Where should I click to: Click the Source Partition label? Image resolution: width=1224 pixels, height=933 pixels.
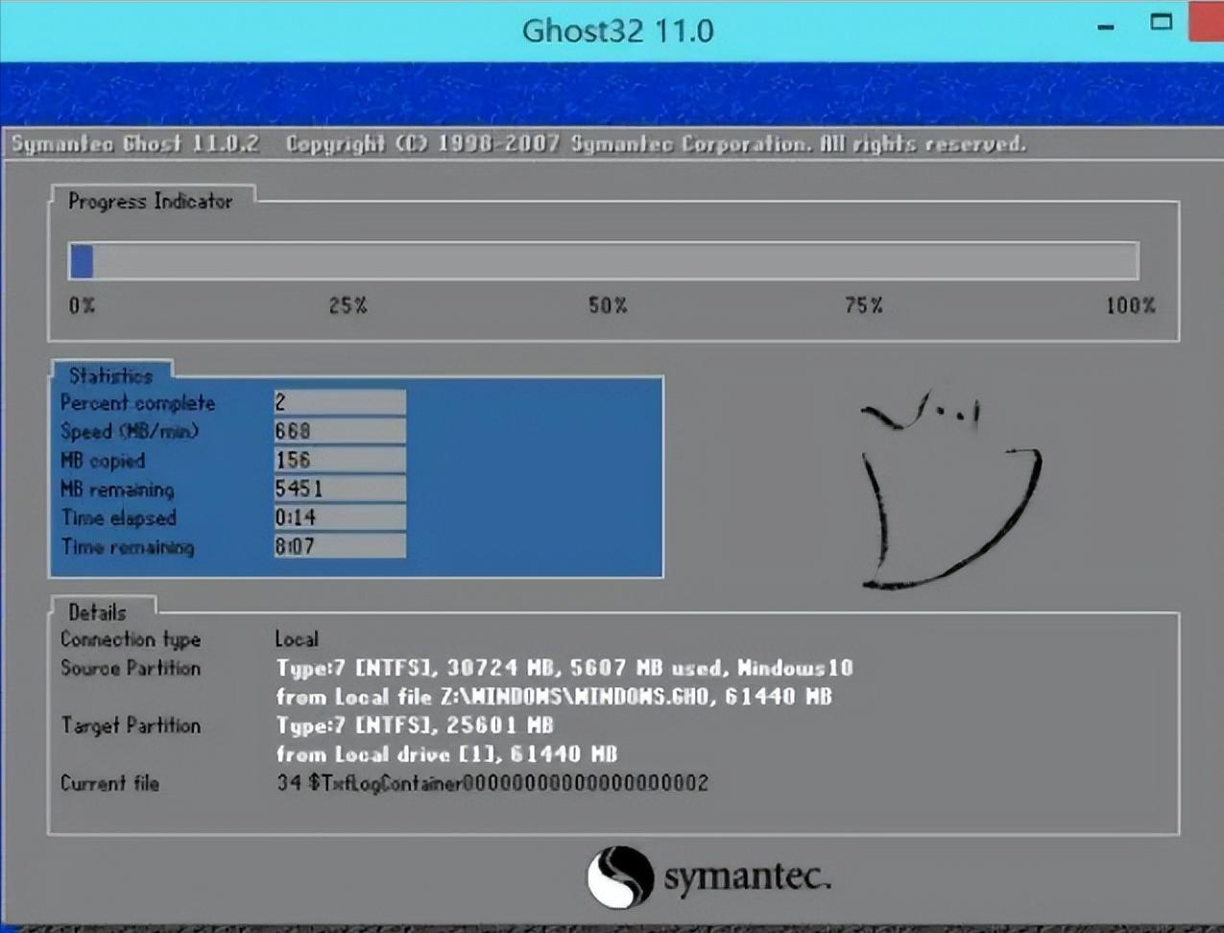131,668
